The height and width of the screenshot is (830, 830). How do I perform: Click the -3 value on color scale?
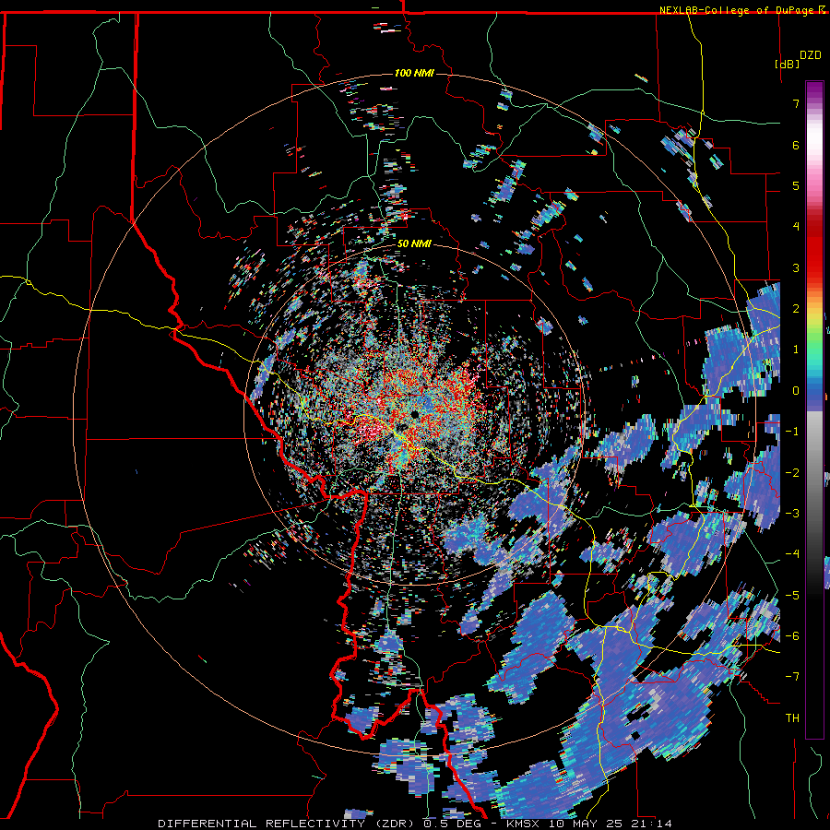point(792,514)
